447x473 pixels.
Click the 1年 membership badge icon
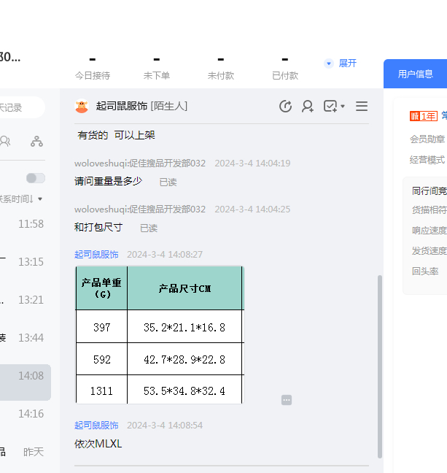423,116
